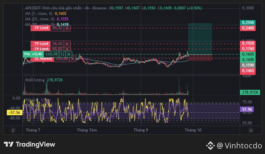Click the TradingView logo
The image size is (265, 154).
click(x=30, y=144)
